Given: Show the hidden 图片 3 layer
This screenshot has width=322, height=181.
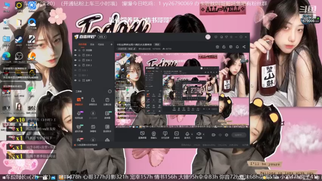Looking at the screenshot, I should [75, 75].
